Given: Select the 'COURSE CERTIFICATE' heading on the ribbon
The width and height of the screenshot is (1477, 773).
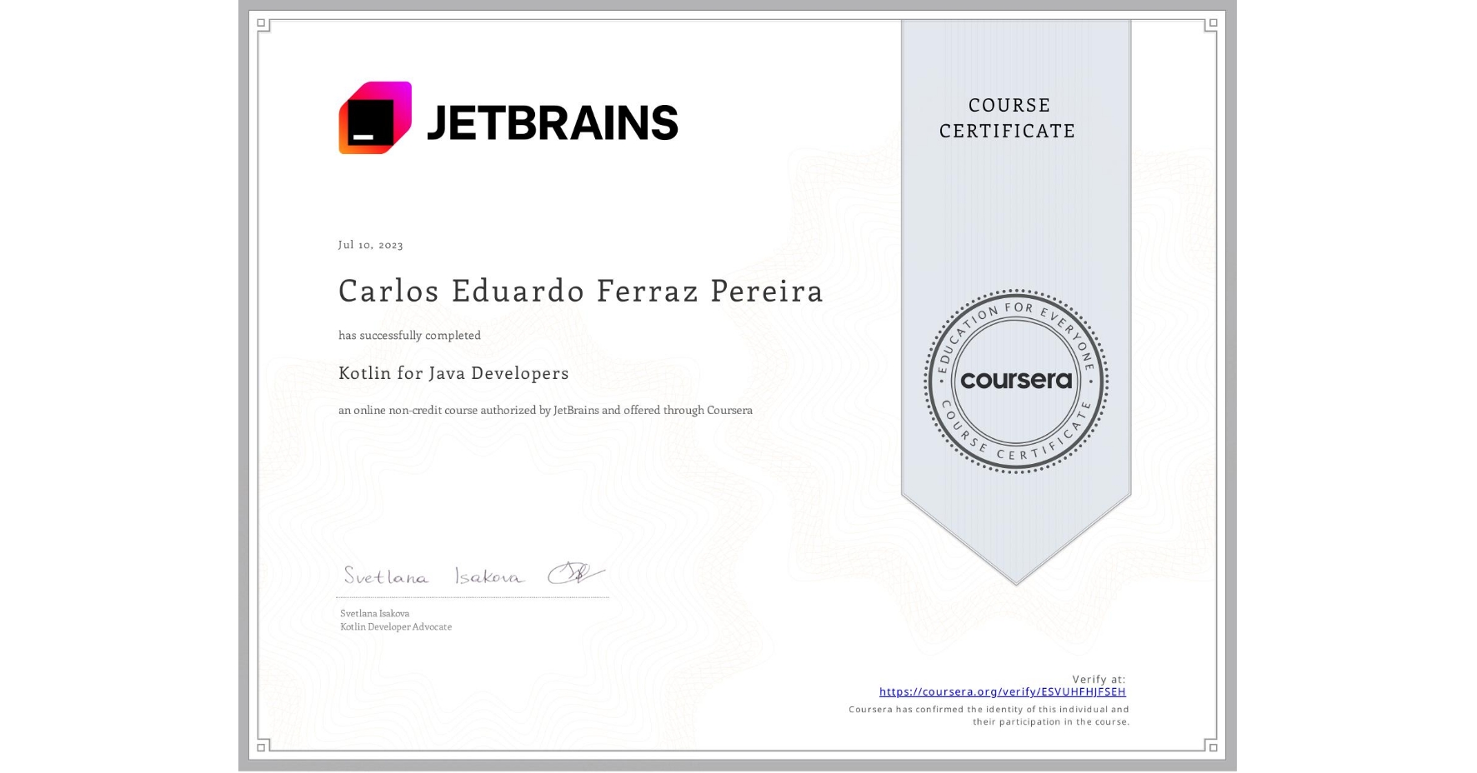Looking at the screenshot, I should pyautogui.click(x=1007, y=118).
